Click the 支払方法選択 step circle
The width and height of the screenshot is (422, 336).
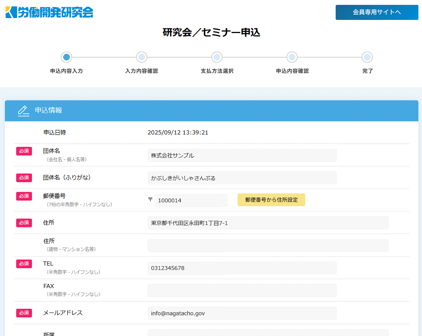coord(217,57)
